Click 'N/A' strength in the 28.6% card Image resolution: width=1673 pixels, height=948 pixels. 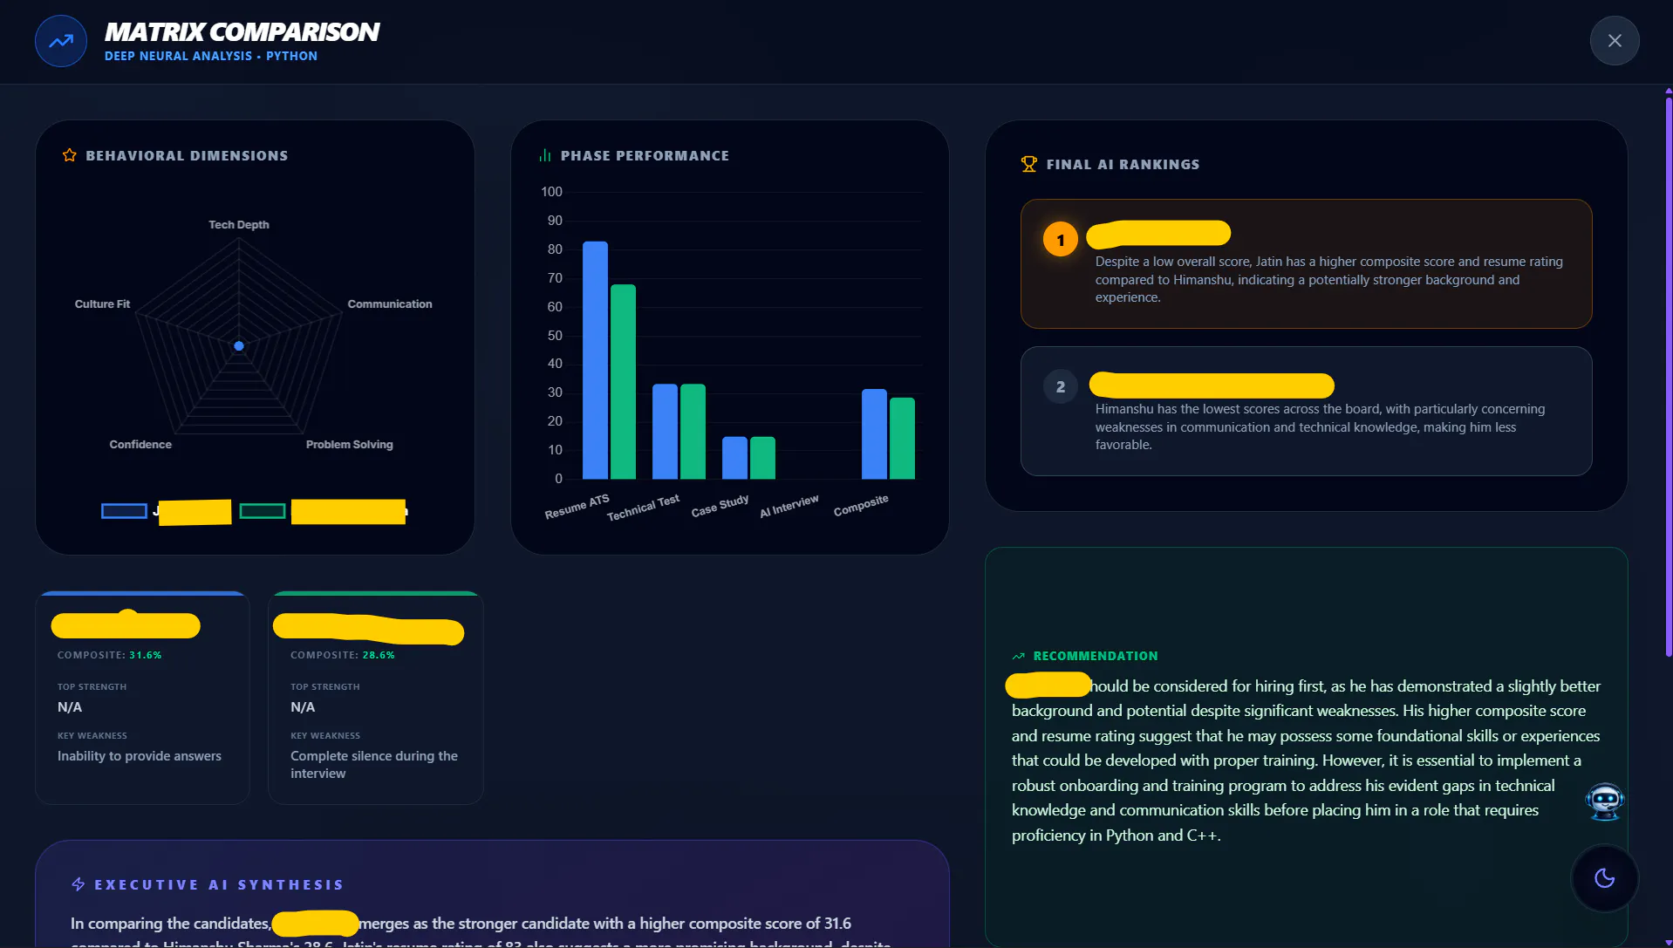click(303, 707)
